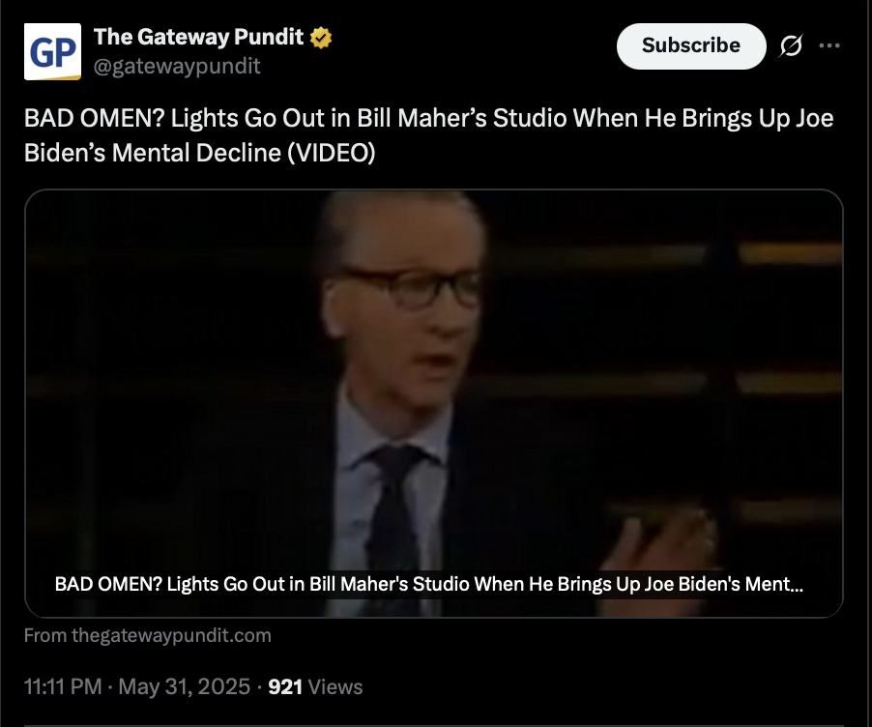This screenshot has height=727, width=872.
Task: Click the Views label
Action: 335,687
